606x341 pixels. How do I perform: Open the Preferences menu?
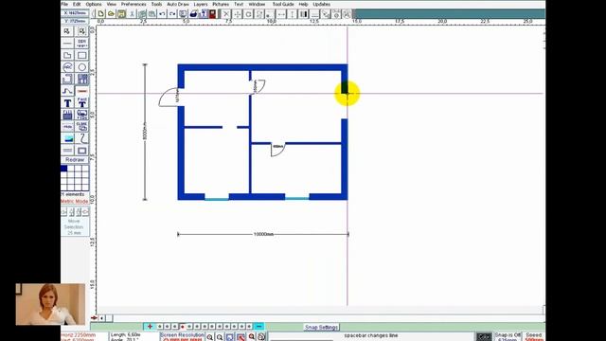(134, 4)
